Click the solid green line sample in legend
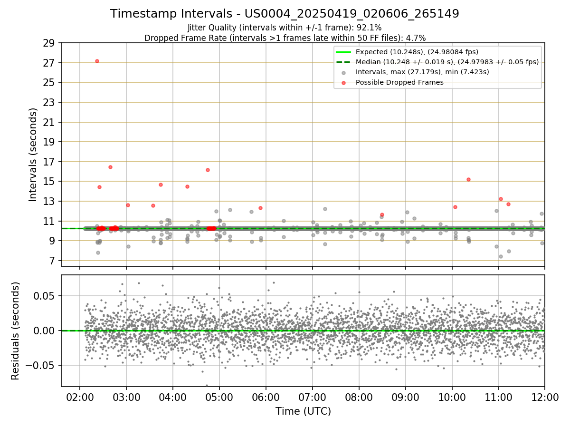Image resolution: width=570 pixels, height=428 pixels. [x=344, y=52]
